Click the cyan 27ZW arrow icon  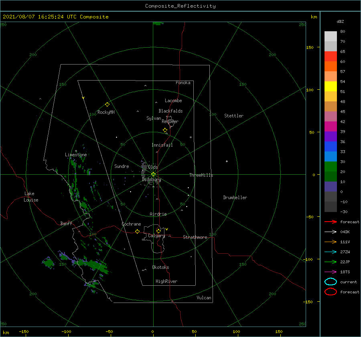click(x=331, y=252)
